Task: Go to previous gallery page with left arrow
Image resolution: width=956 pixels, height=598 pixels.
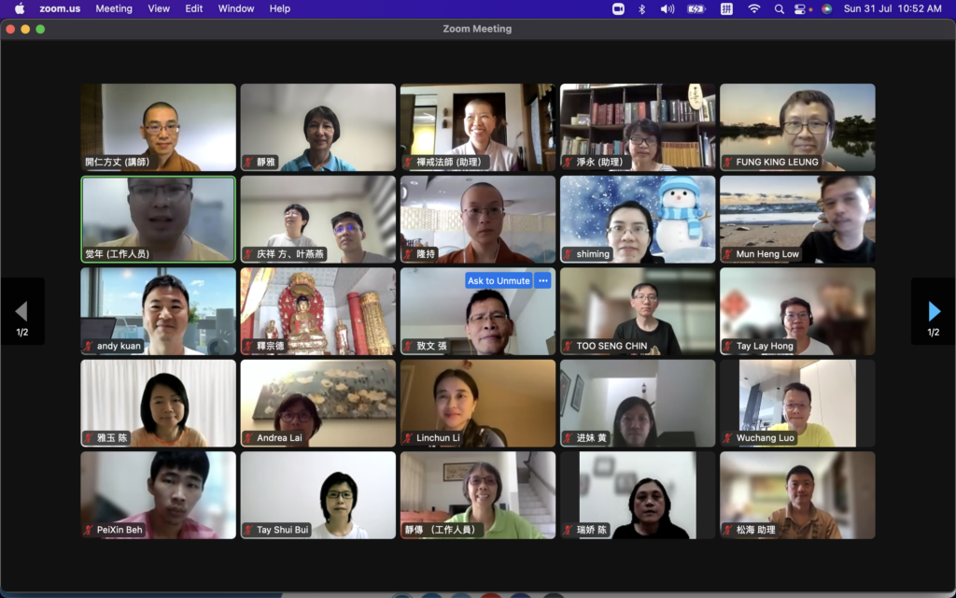Action: [x=21, y=312]
